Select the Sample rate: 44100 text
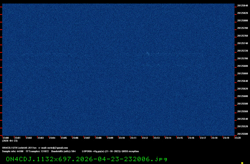Viewport: 250px width, 164px height. [12, 152]
